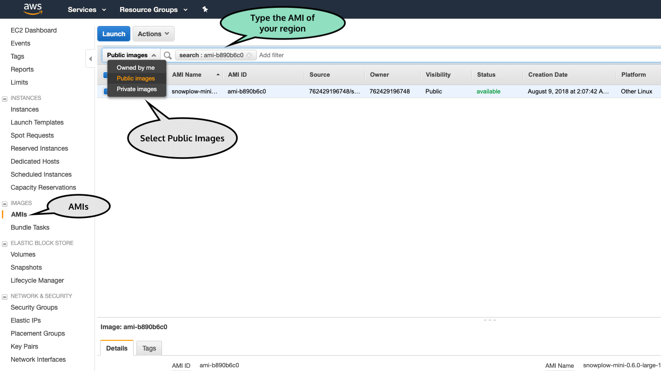The width and height of the screenshot is (661, 371).
Task: Open the Actions dropdown
Action: point(154,34)
